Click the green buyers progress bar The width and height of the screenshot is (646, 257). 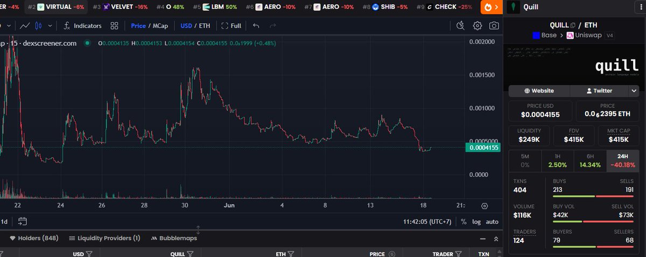[575, 246]
